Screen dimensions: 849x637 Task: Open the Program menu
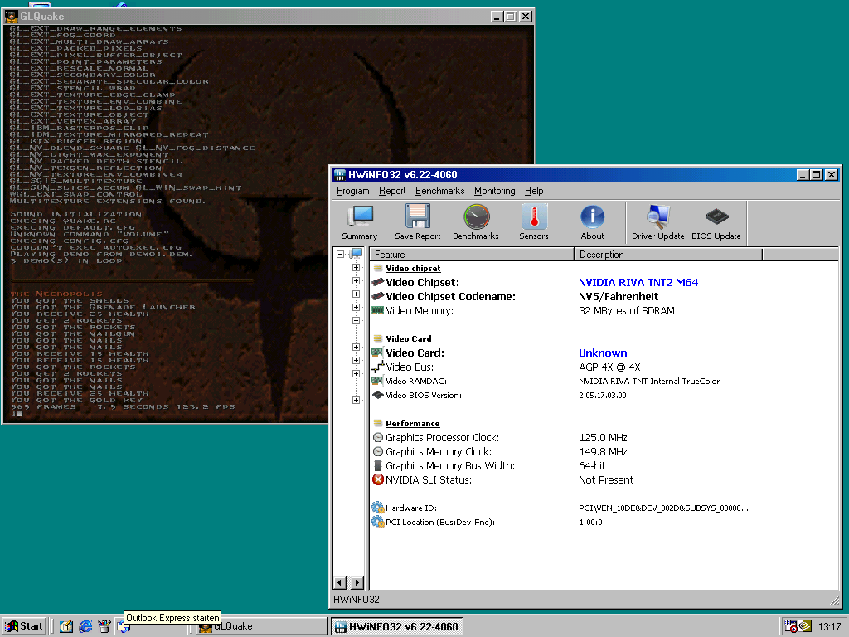point(353,191)
